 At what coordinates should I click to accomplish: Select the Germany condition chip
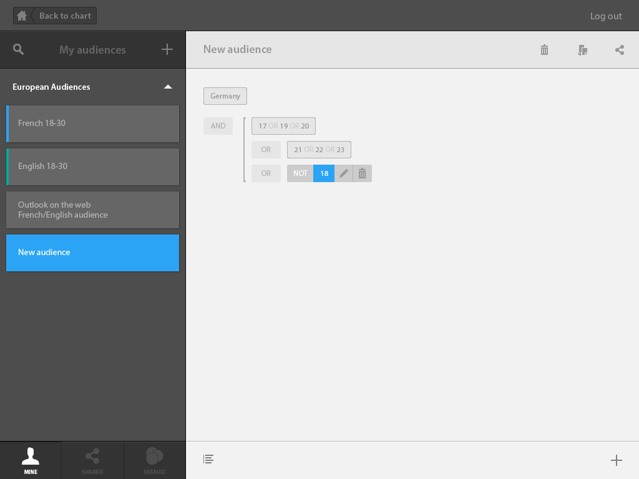225,96
